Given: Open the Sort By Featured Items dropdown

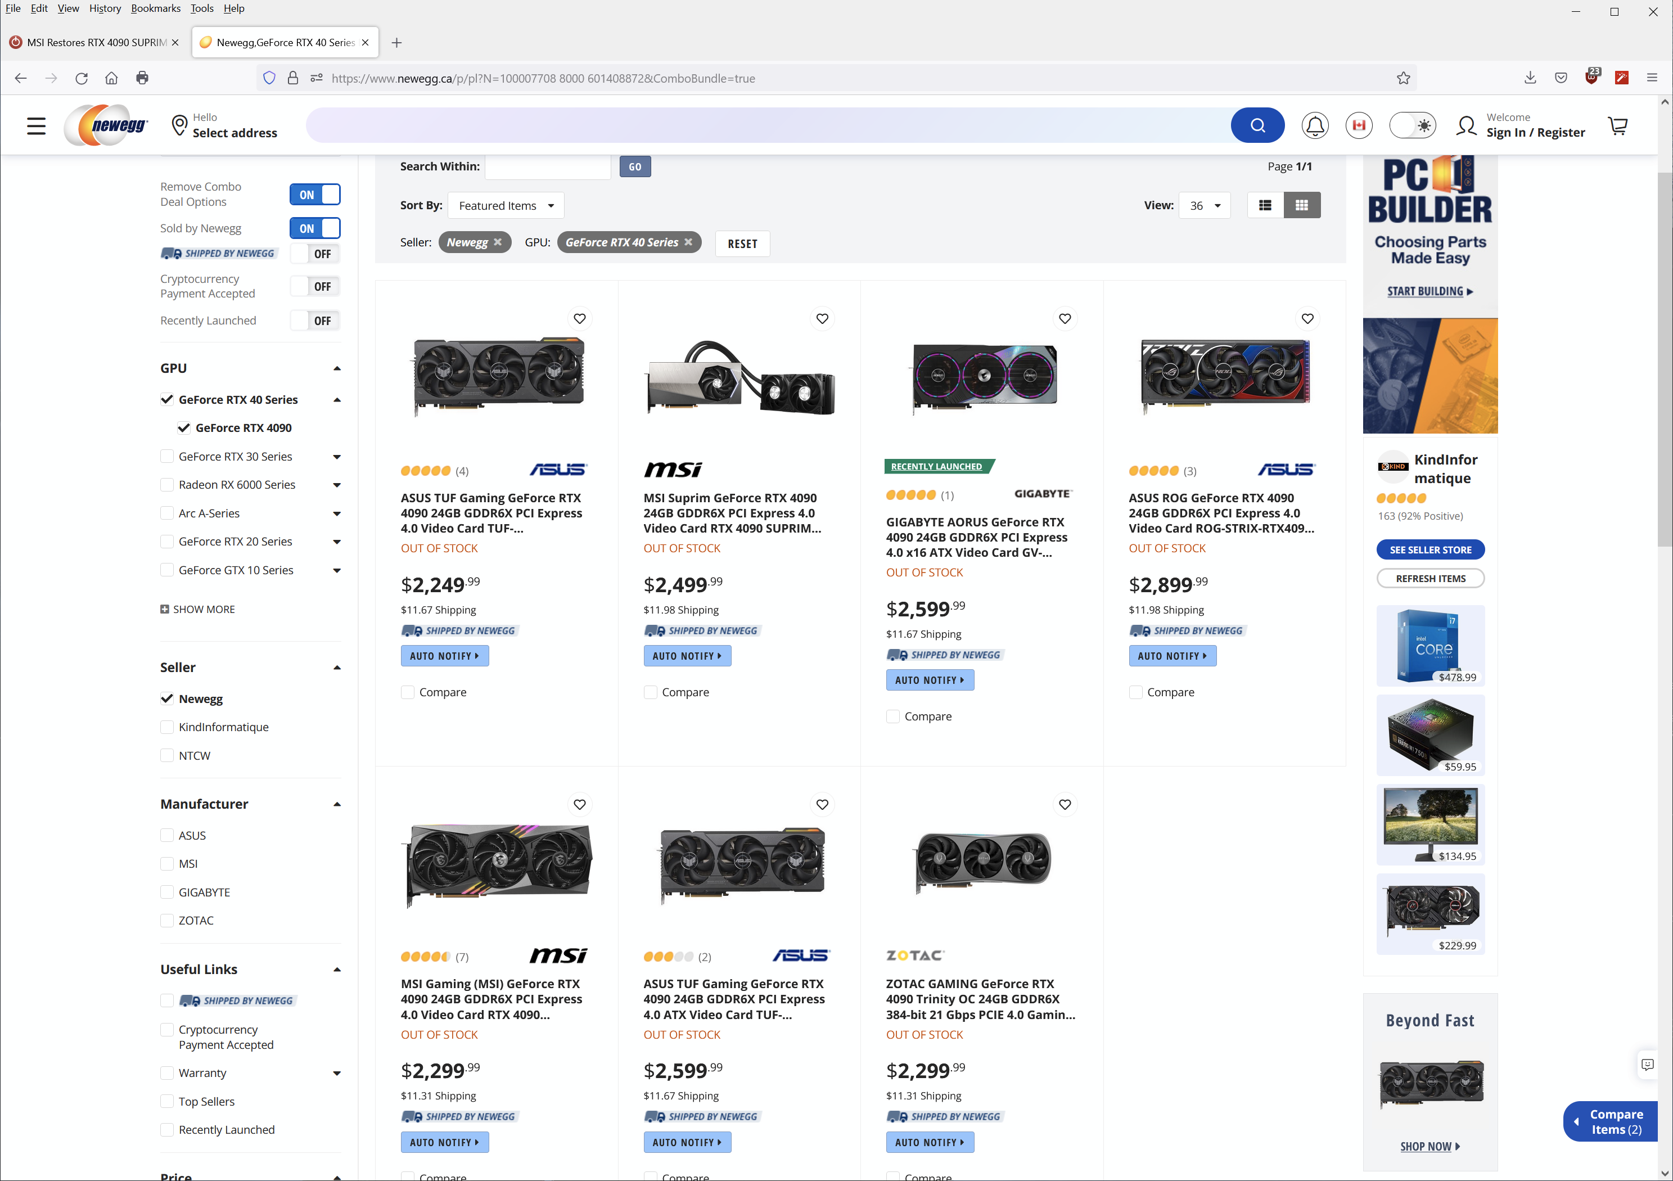Looking at the screenshot, I should pyautogui.click(x=506, y=205).
